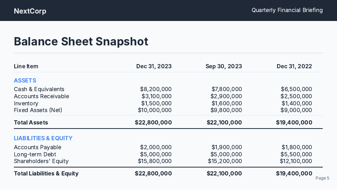Click the $8,200,000 cash value
This screenshot has height=190, width=337.
pyautogui.click(x=156, y=89)
